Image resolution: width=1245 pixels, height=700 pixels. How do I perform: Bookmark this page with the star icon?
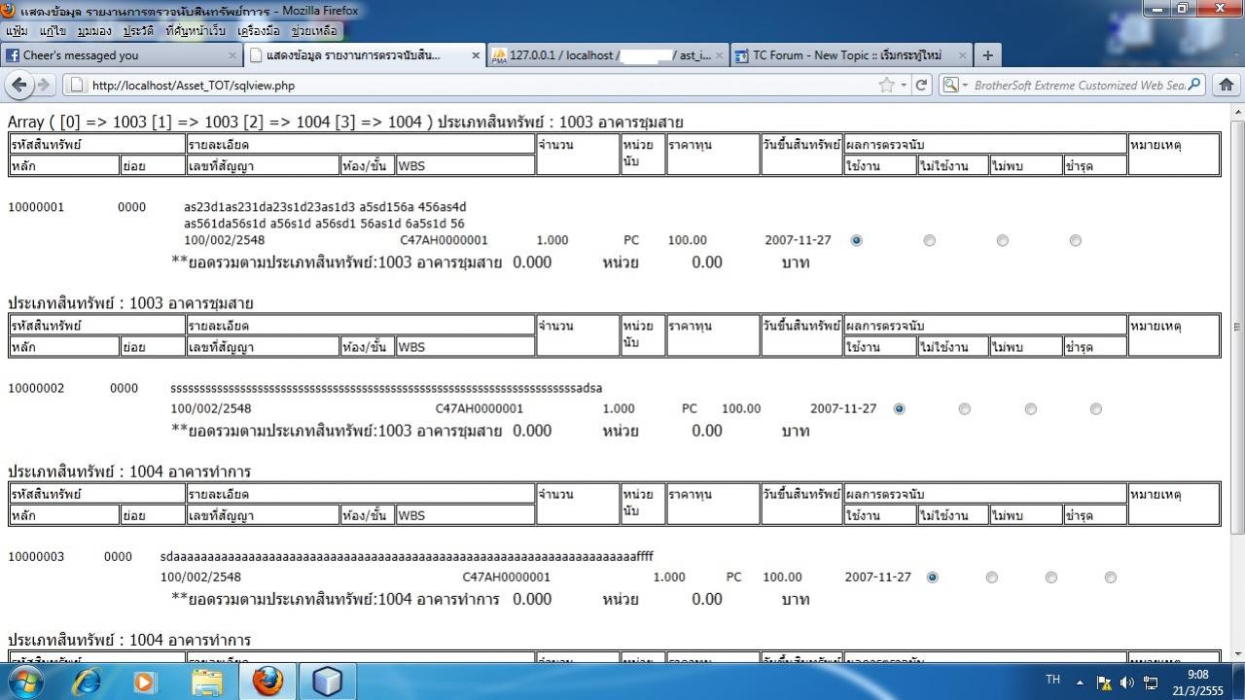[886, 85]
